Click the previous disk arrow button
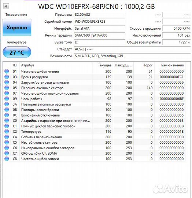Image resolution: width=192 pixels, height=198 pixels. [6, 6]
